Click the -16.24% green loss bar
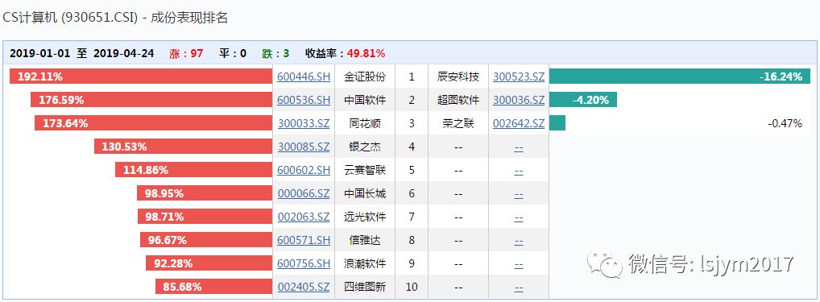Image resolution: width=820 pixels, height=302 pixels. pyautogui.click(x=680, y=77)
